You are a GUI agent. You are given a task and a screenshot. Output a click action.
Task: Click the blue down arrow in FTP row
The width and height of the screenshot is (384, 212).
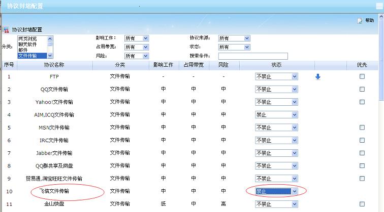(318, 77)
